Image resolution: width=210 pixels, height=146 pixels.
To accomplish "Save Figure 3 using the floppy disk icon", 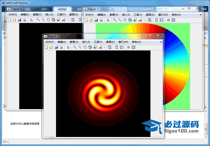I will point(56,47).
